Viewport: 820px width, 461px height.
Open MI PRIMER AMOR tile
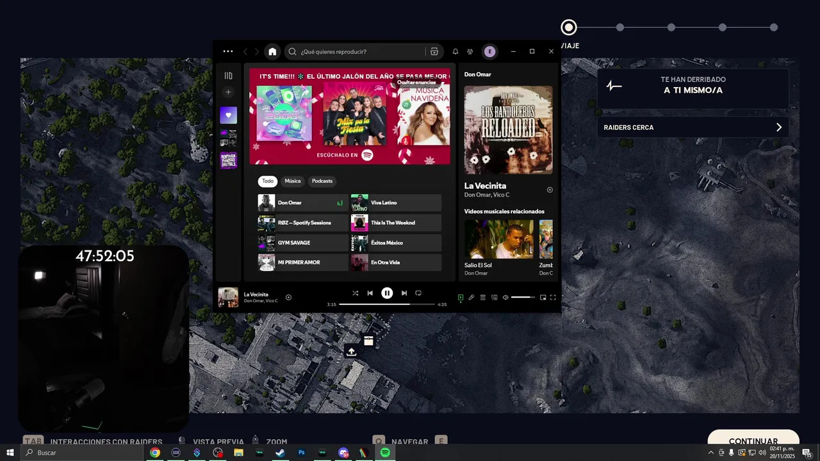302,263
